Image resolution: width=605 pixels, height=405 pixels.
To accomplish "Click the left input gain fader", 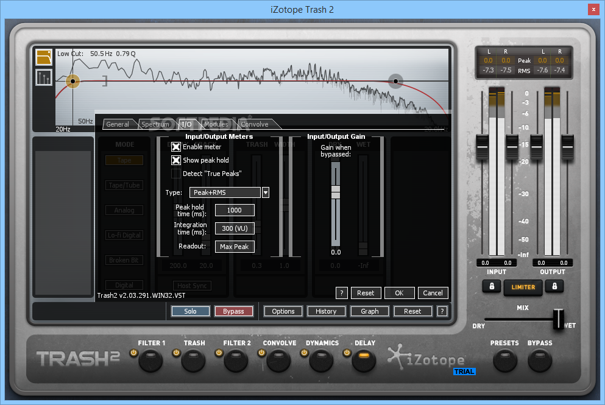I will (482, 147).
